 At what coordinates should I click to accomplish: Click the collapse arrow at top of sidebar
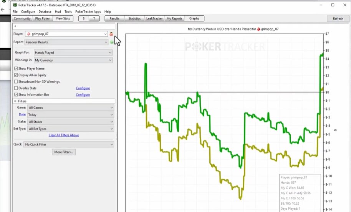pyautogui.click(x=15, y=26)
